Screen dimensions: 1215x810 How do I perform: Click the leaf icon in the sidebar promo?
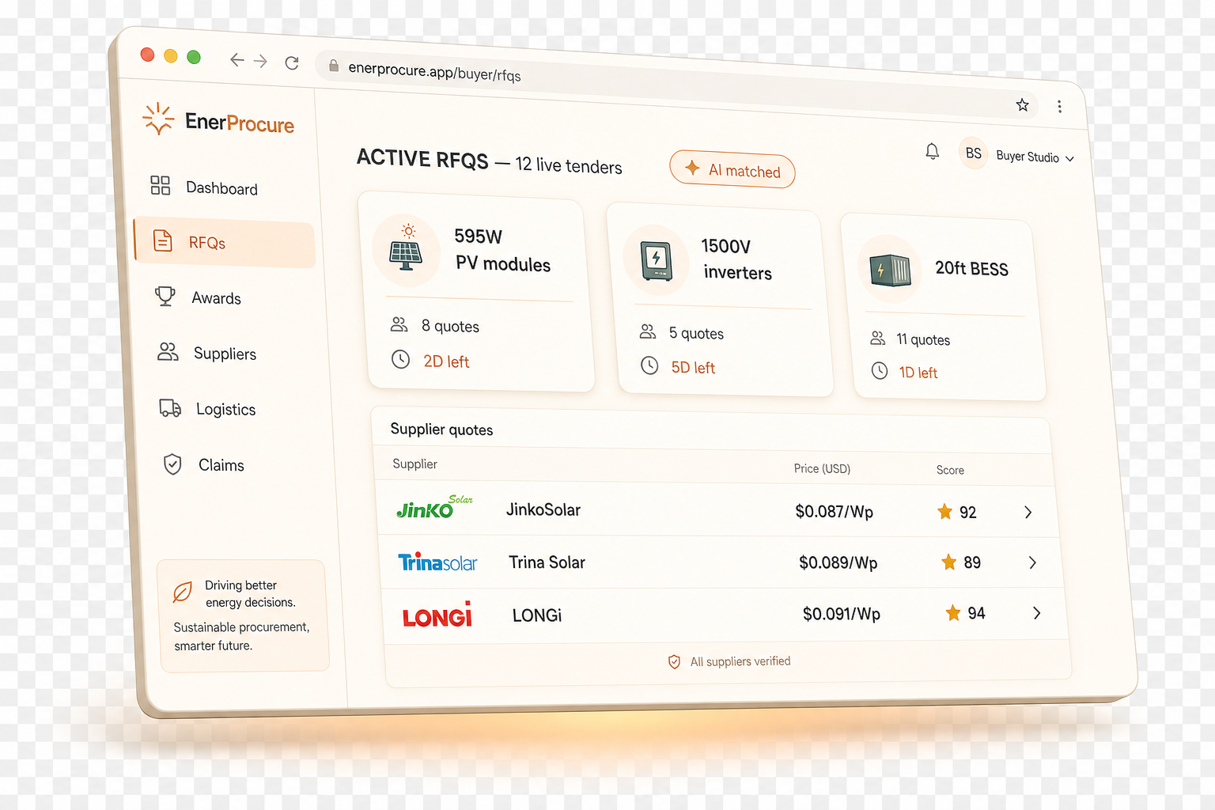point(183,592)
